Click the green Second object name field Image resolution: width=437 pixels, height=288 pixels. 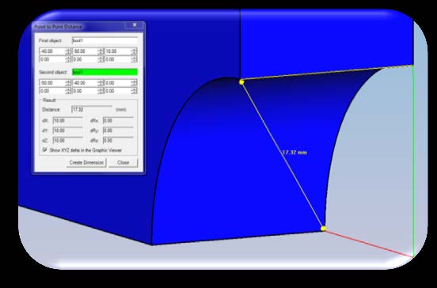(104, 72)
